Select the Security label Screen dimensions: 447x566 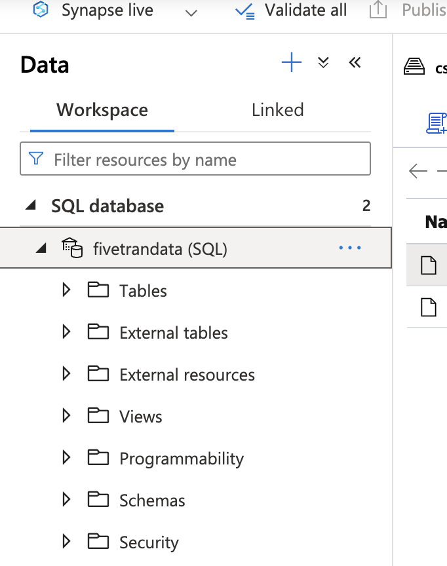click(x=149, y=543)
